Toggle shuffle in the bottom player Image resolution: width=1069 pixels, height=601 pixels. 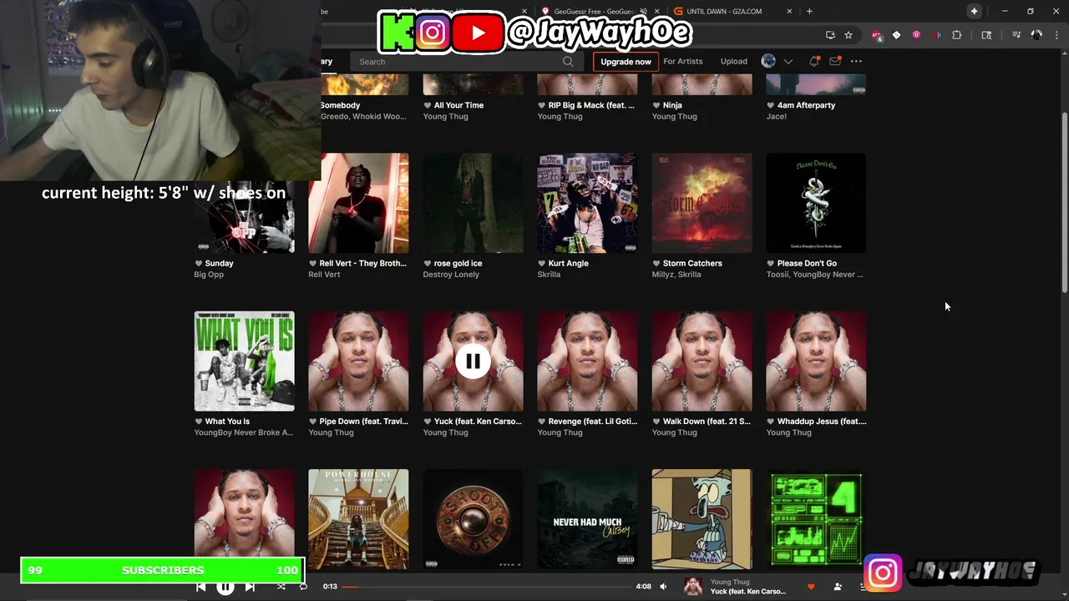[x=281, y=587]
